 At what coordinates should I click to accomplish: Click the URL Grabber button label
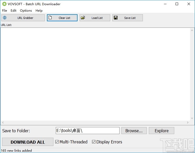[x=25, y=18]
